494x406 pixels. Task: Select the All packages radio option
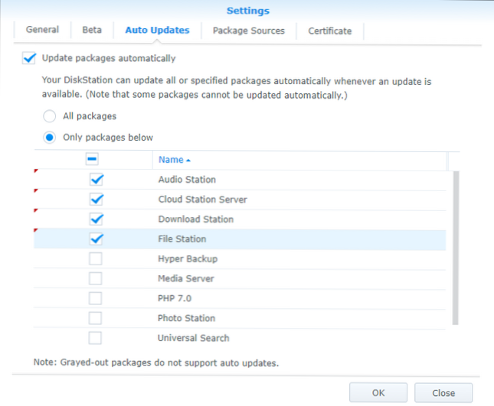[x=50, y=116]
